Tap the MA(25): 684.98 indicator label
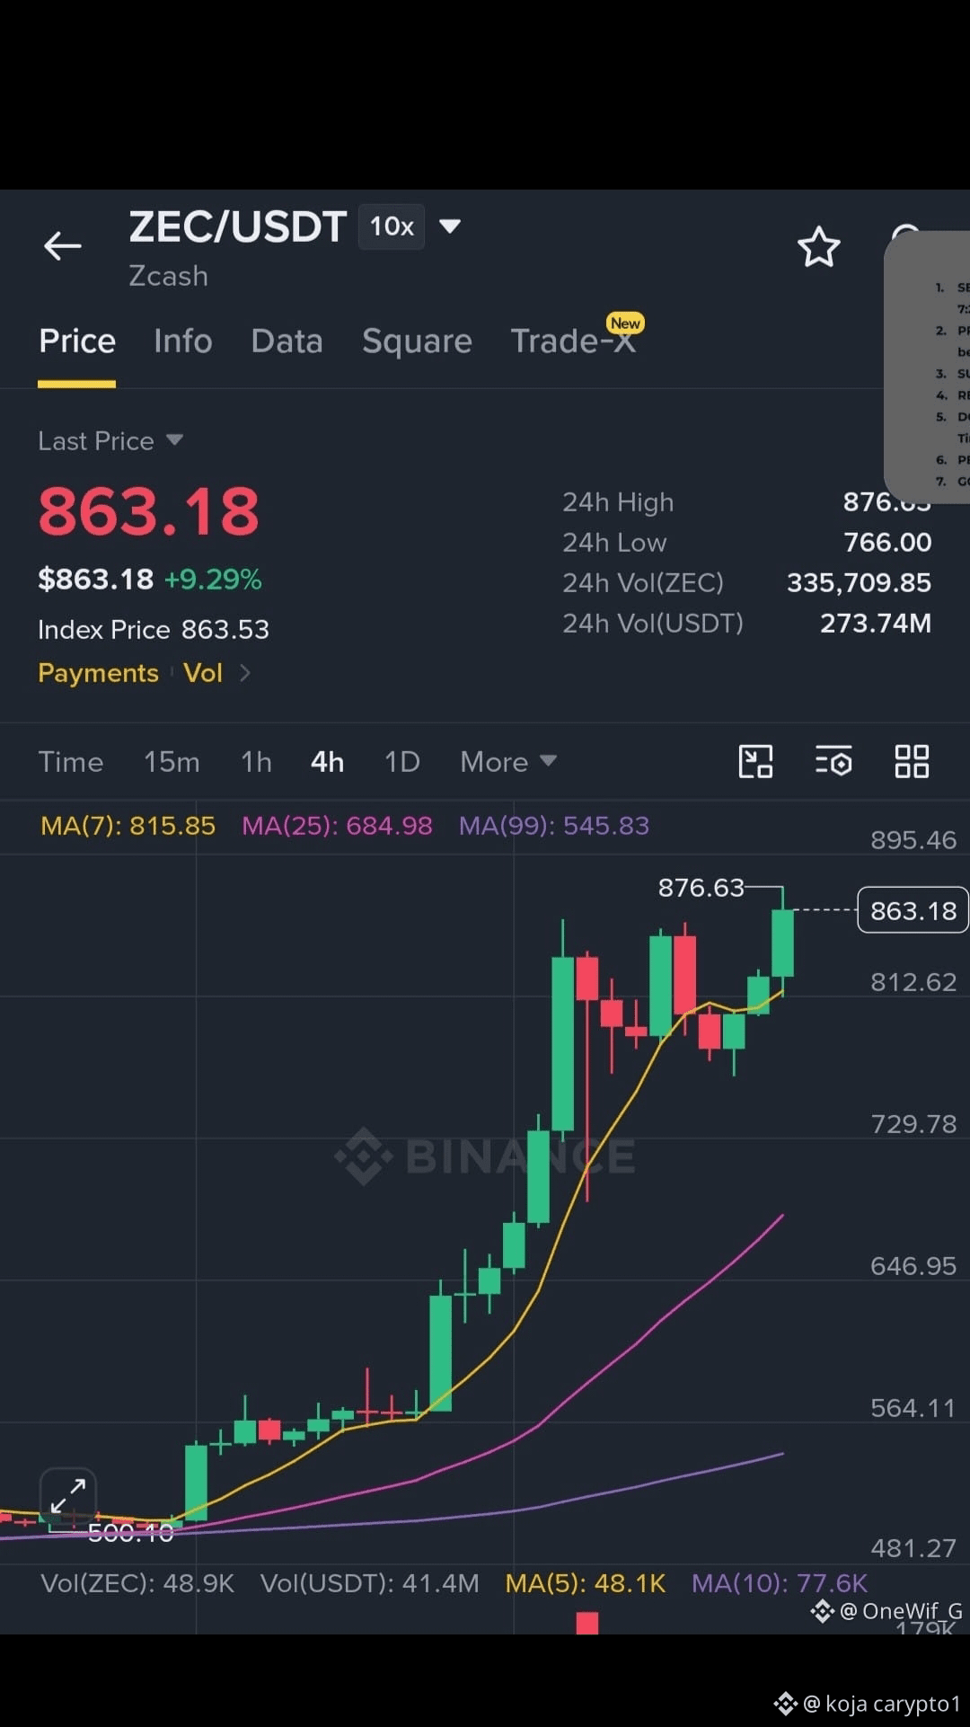Image resolution: width=970 pixels, height=1727 pixels. pyautogui.click(x=337, y=826)
